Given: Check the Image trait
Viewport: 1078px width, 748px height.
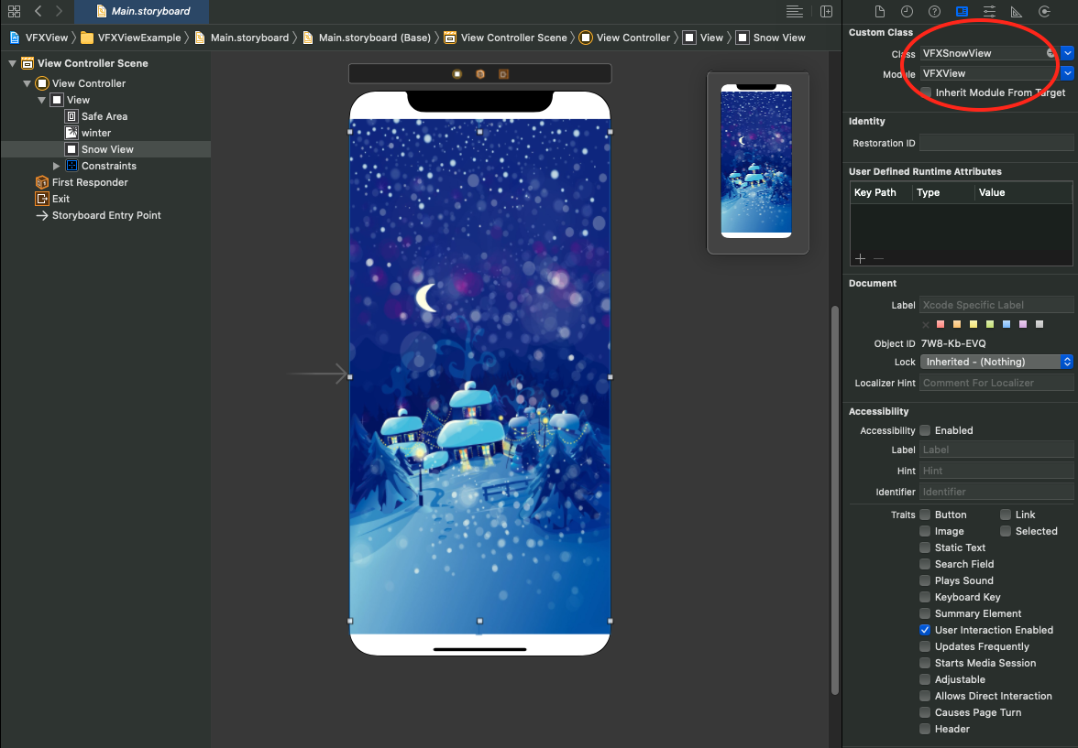Looking at the screenshot, I should [x=926, y=531].
